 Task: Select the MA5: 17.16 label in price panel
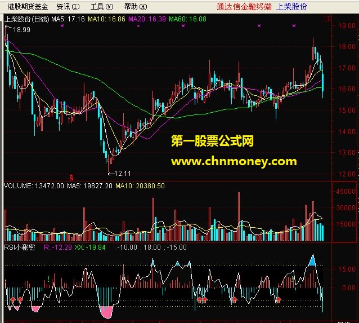68,19
